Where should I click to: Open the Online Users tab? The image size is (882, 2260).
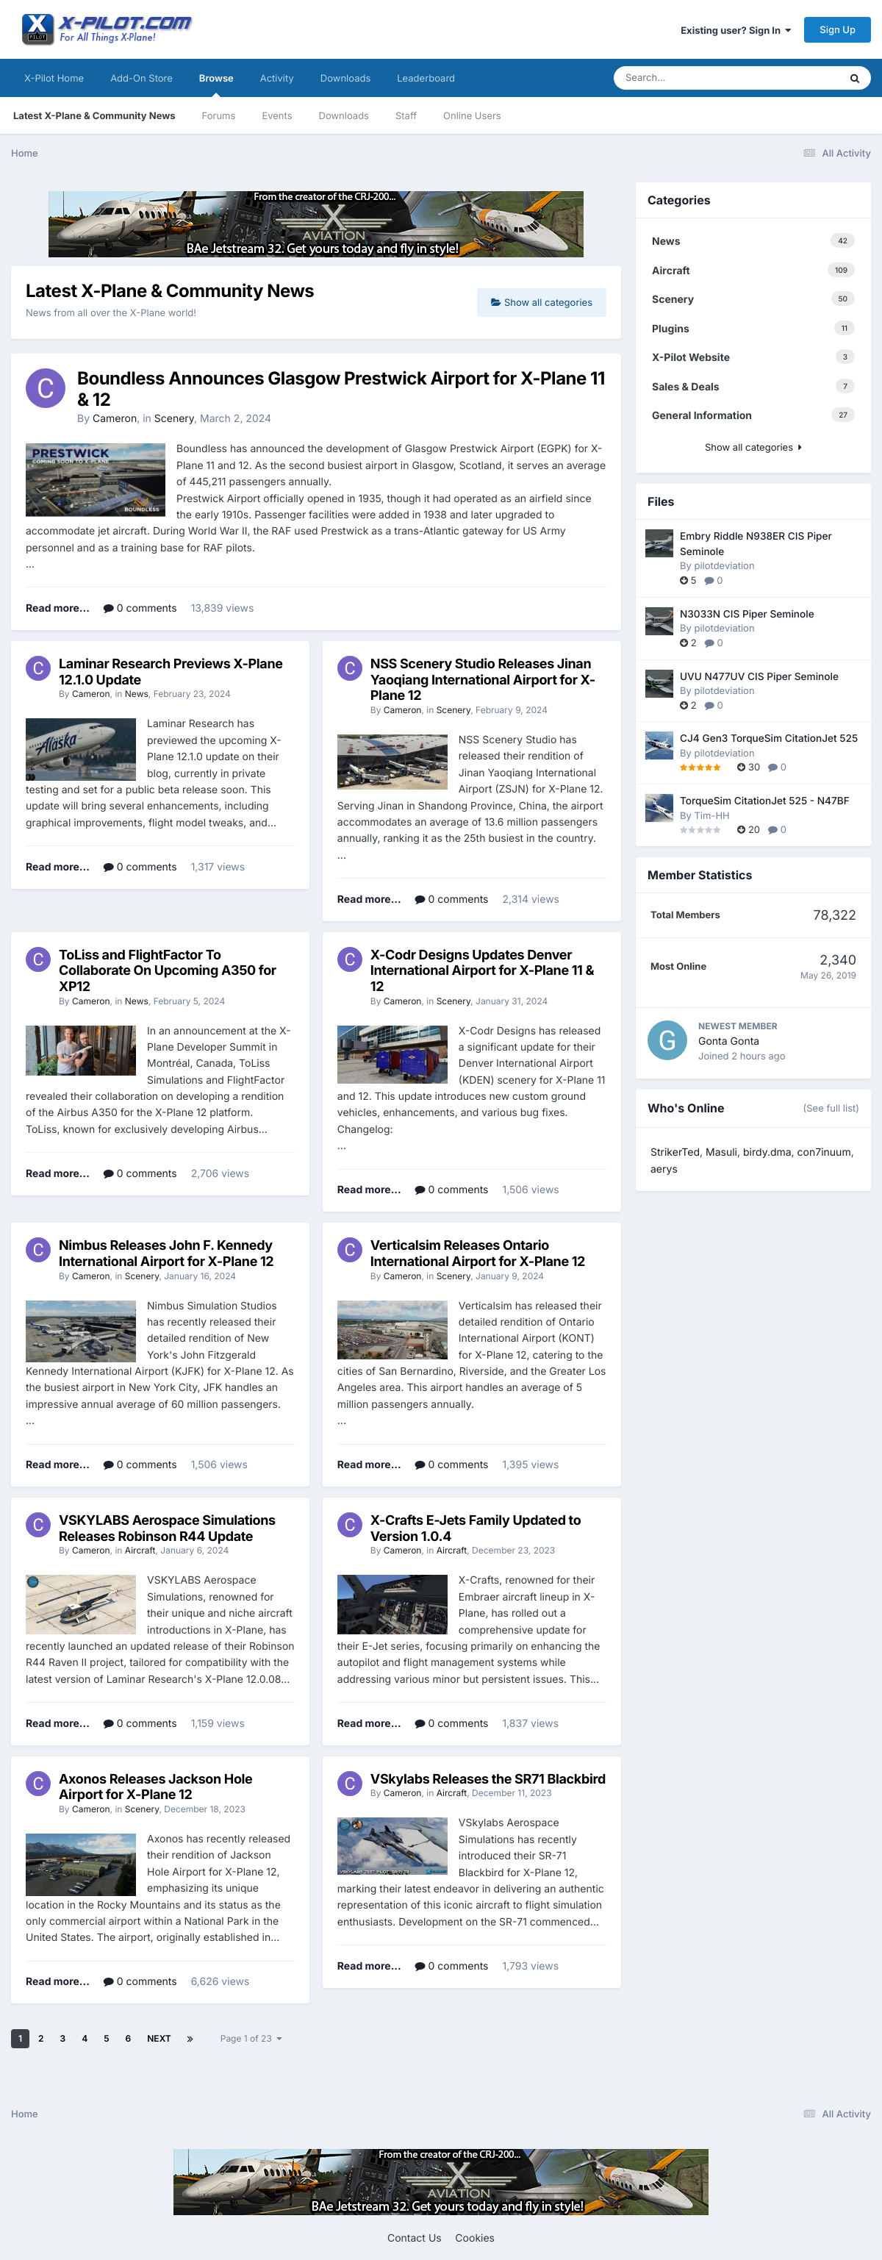(472, 116)
